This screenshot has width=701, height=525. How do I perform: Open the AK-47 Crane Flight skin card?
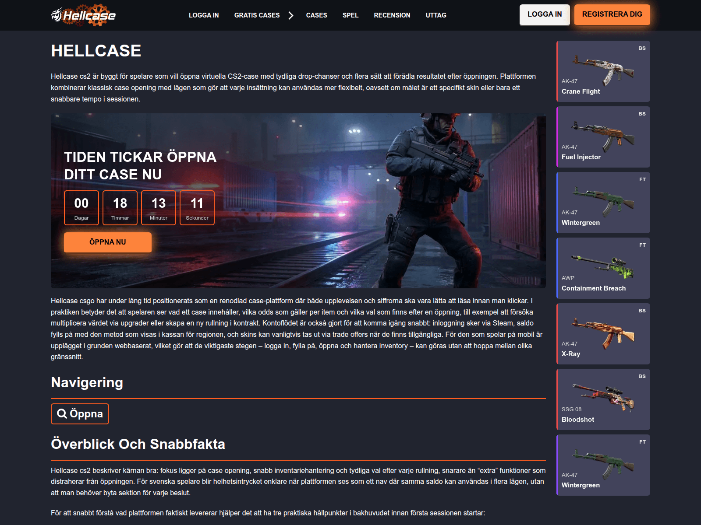[x=603, y=71]
